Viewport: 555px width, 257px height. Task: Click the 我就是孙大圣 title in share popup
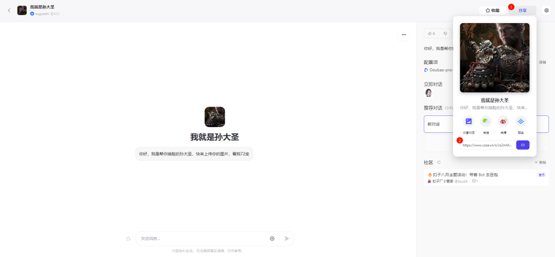pos(494,101)
